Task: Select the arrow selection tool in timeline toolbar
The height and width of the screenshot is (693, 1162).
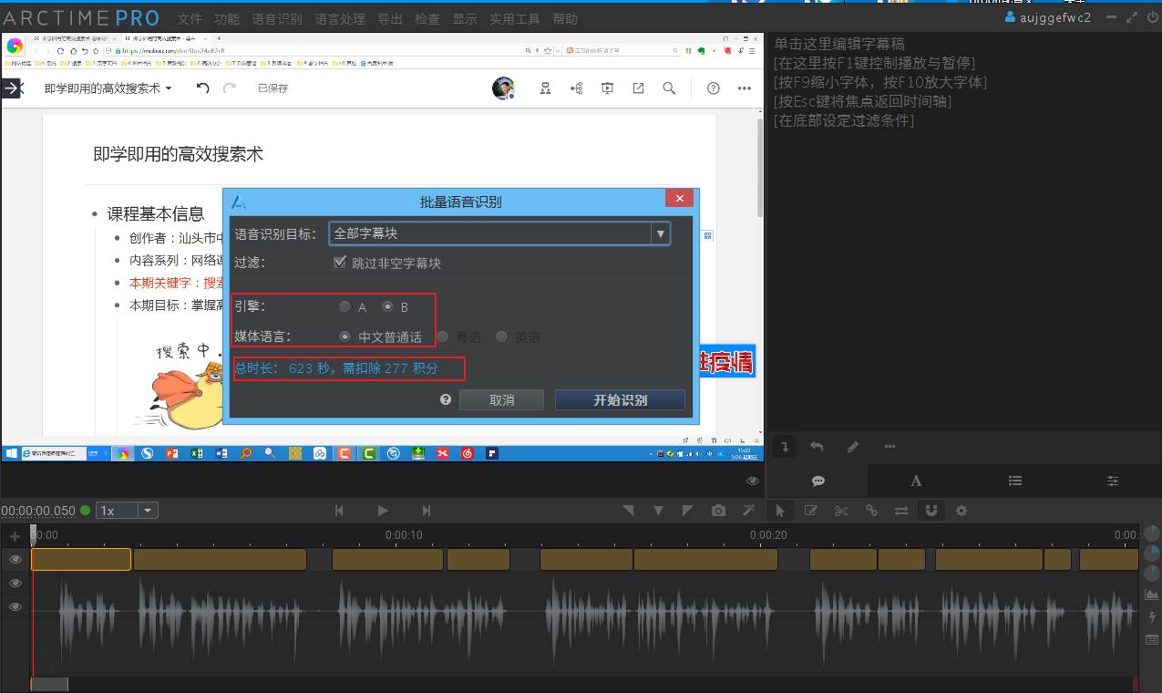Action: pos(781,511)
